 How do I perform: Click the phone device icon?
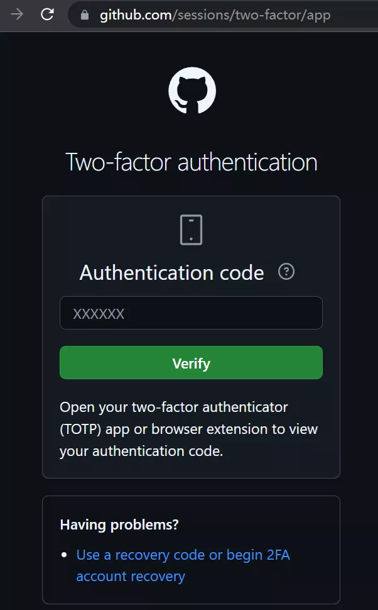tap(191, 230)
